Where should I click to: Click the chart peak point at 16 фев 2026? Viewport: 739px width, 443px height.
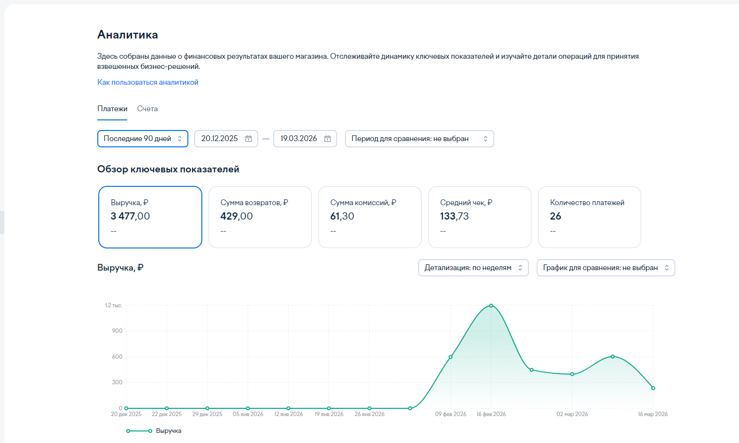491,306
